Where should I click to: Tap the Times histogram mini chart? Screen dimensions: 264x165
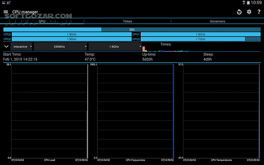coord(166,49)
